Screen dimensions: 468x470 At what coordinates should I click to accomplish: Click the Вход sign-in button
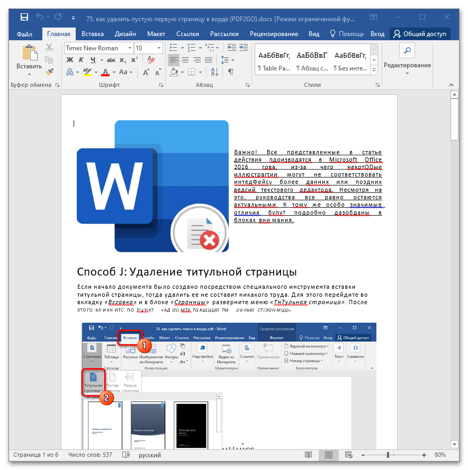pos(377,34)
